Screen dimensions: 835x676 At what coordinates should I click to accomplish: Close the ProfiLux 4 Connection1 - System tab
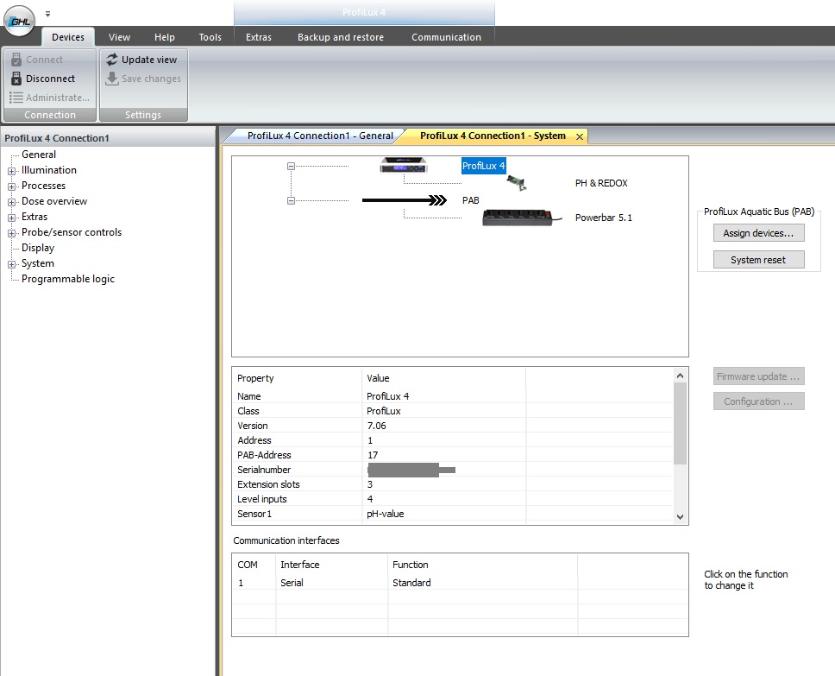(580, 136)
